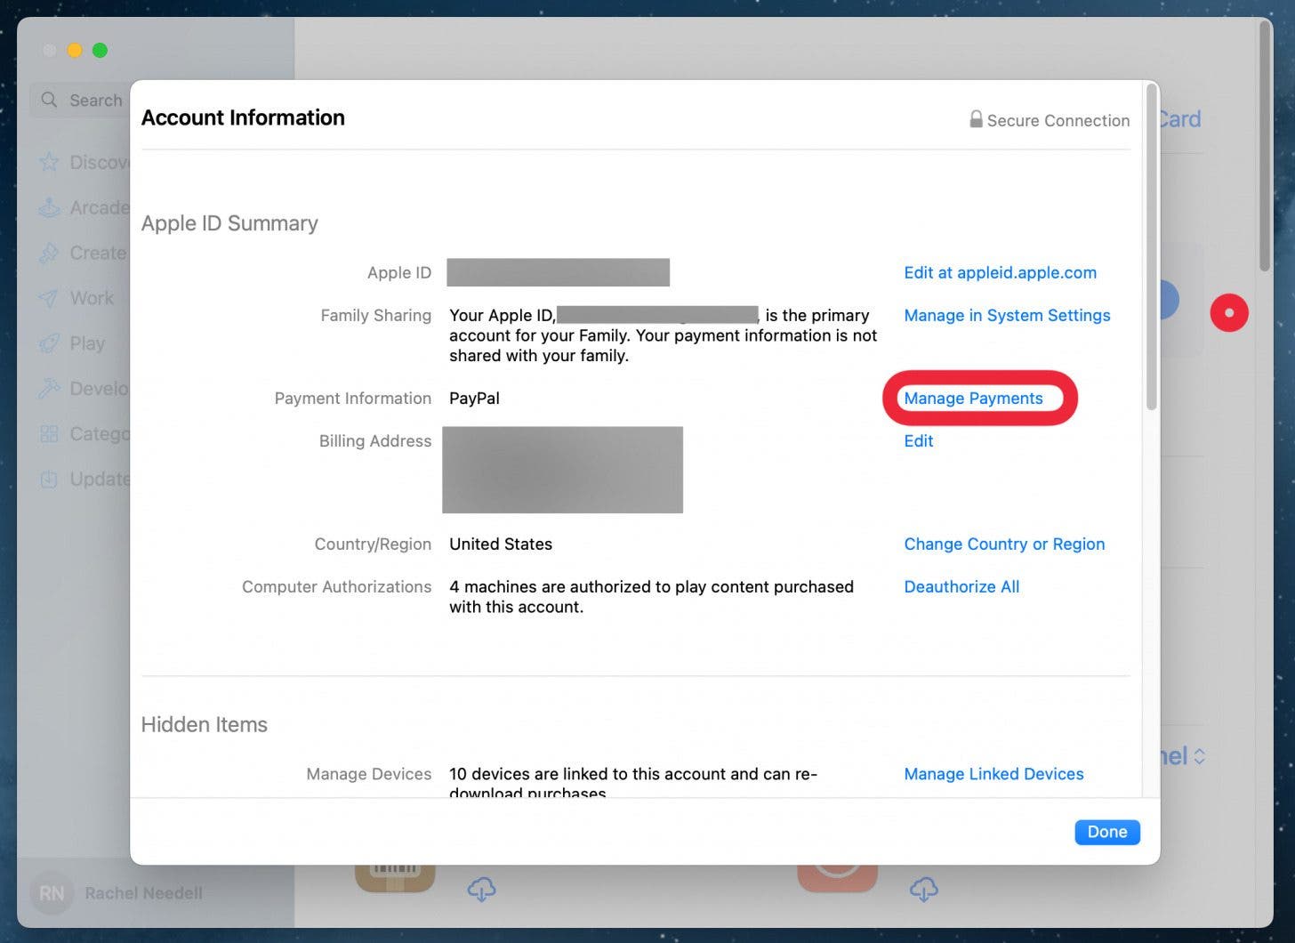The image size is (1295, 943).
Task: Click the Discover star icon in sidebar
Action: pos(49,162)
